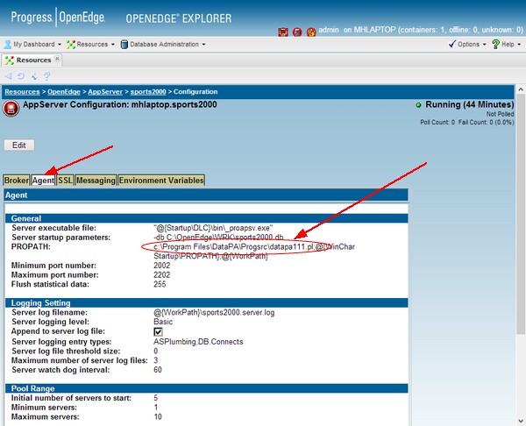Click the server executable file path value
Image resolution: width=526 pixels, height=426 pixels.
click(x=213, y=228)
